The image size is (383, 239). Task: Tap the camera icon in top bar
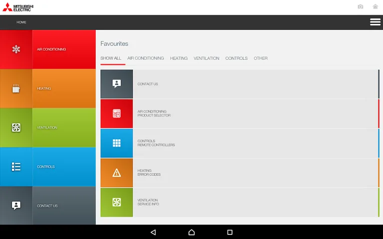(360, 6)
